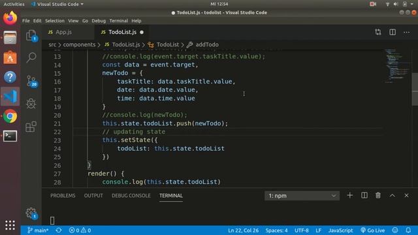418x235 pixels.
Task: Click components breadcrumb folder
Action: point(79,44)
